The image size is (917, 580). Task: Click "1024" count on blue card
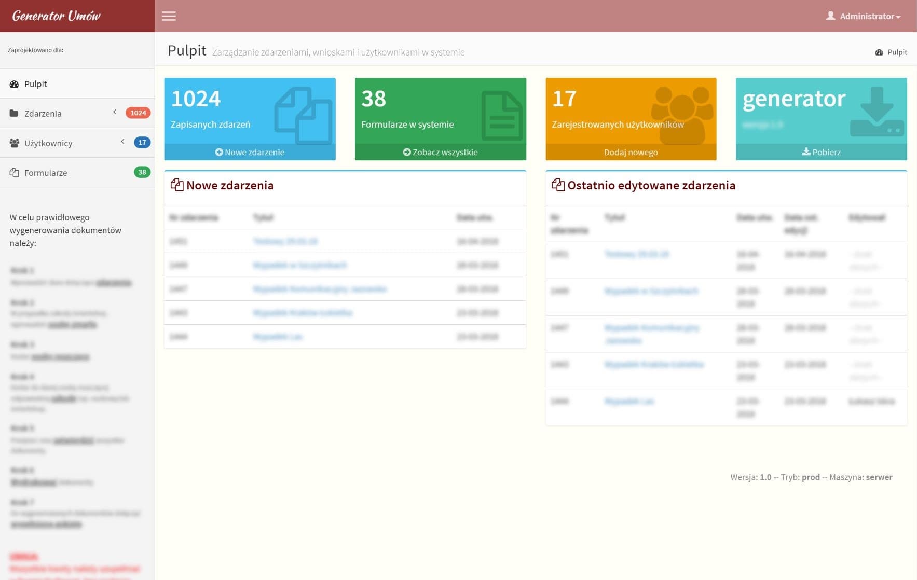tap(196, 99)
